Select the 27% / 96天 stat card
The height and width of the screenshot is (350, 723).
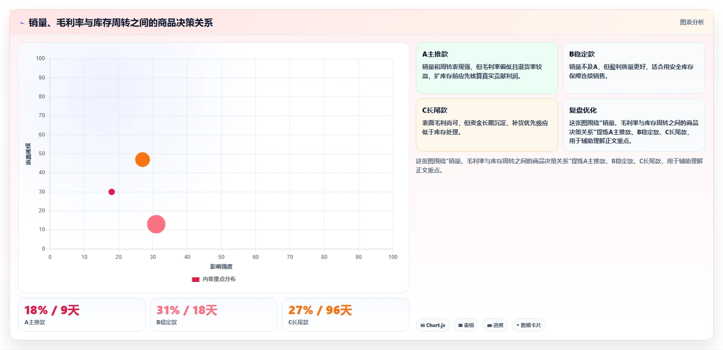click(x=345, y=315)
